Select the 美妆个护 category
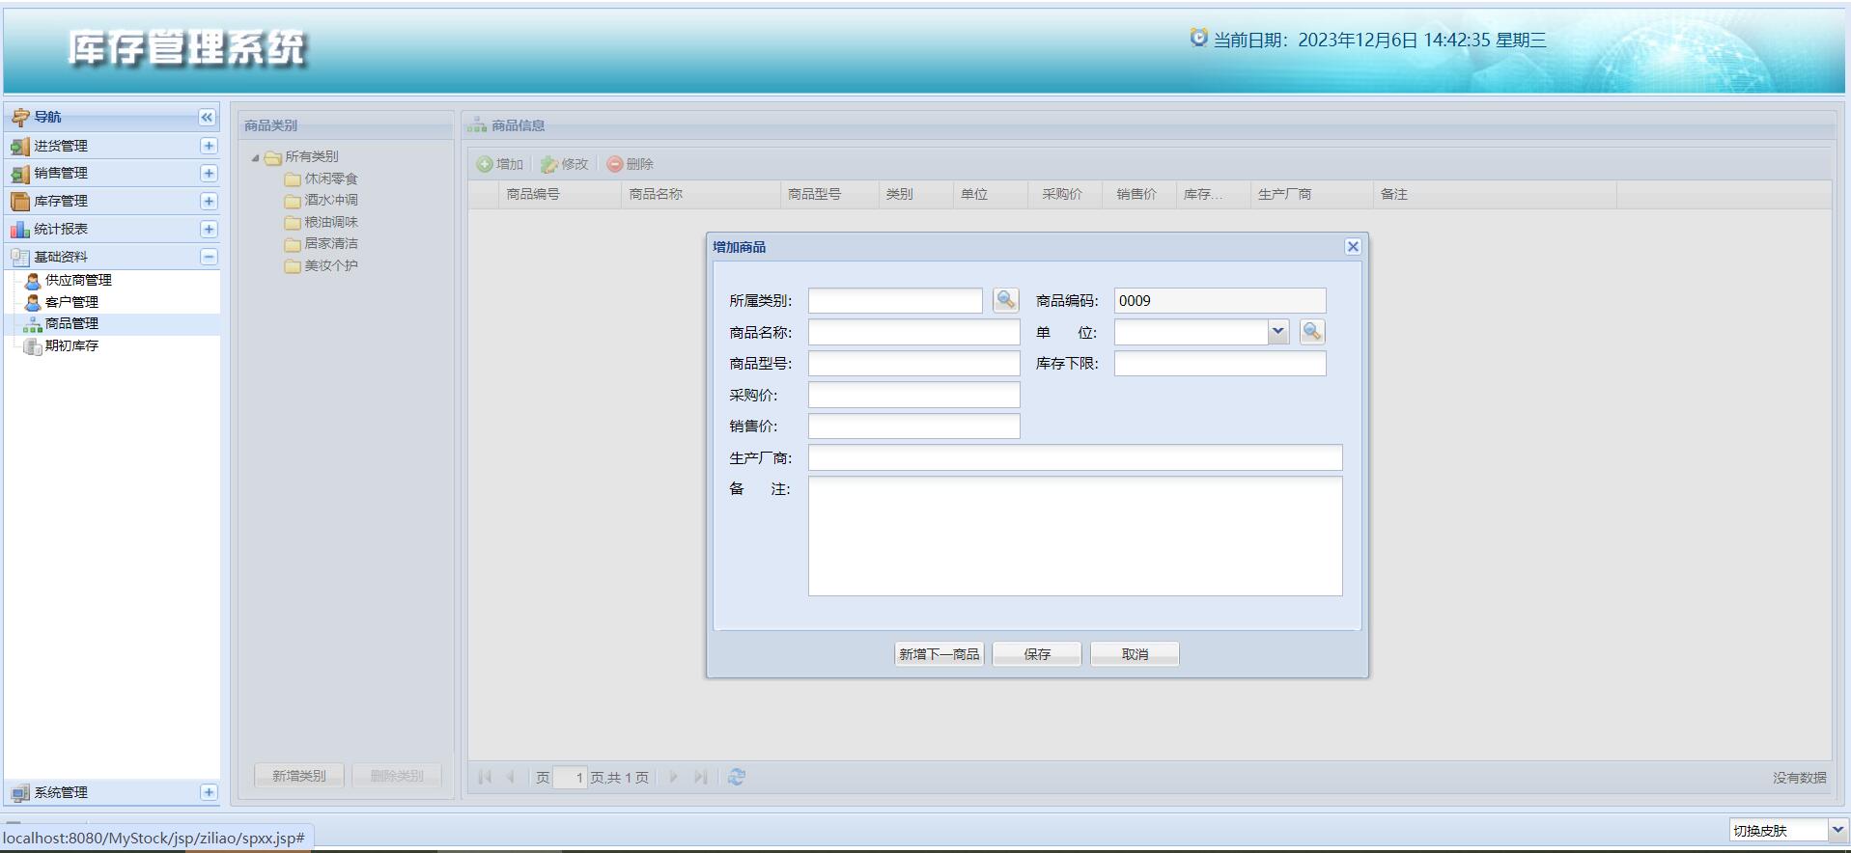This screenshot has height=853, width=1851. coord(331,265)
